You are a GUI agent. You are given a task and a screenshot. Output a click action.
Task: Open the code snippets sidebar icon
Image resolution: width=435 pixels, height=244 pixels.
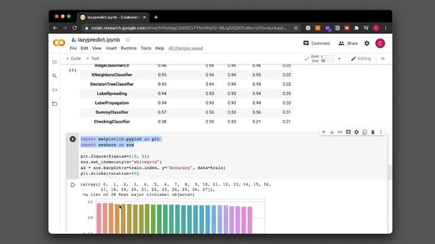[x=54, y=90]
